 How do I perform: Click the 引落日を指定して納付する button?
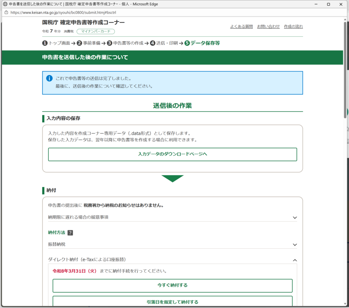172,302
